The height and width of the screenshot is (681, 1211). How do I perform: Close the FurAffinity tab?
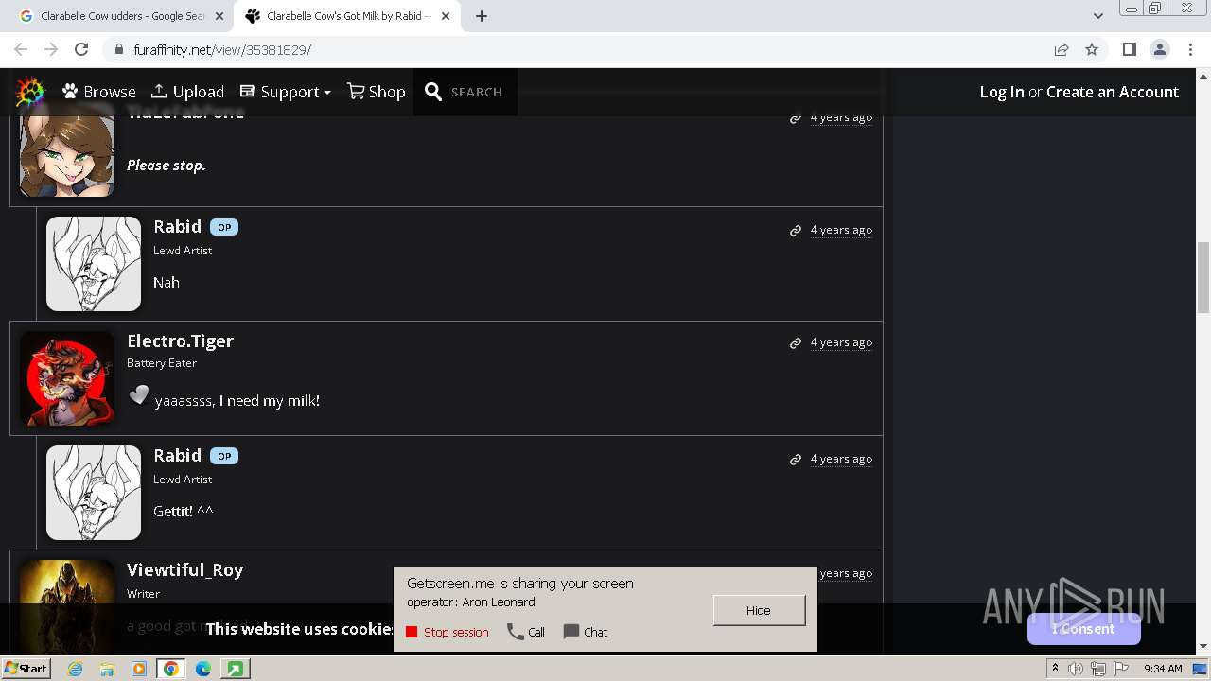click(x=448, y=16)
